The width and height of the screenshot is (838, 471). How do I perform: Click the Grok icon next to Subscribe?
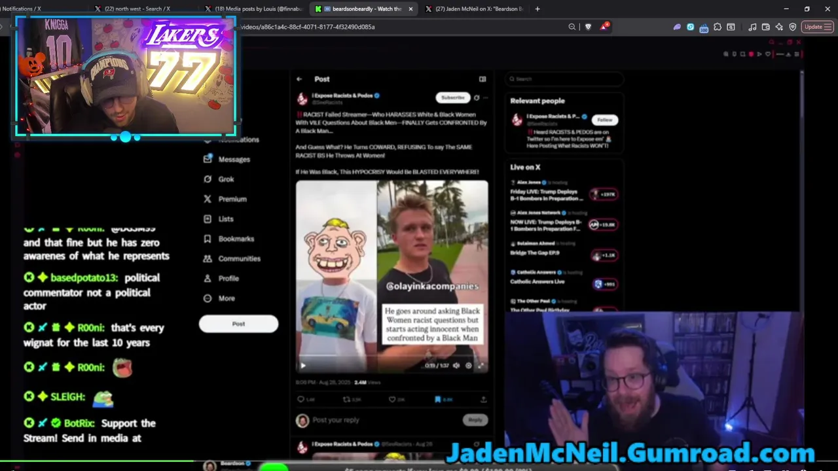point(477,97)
